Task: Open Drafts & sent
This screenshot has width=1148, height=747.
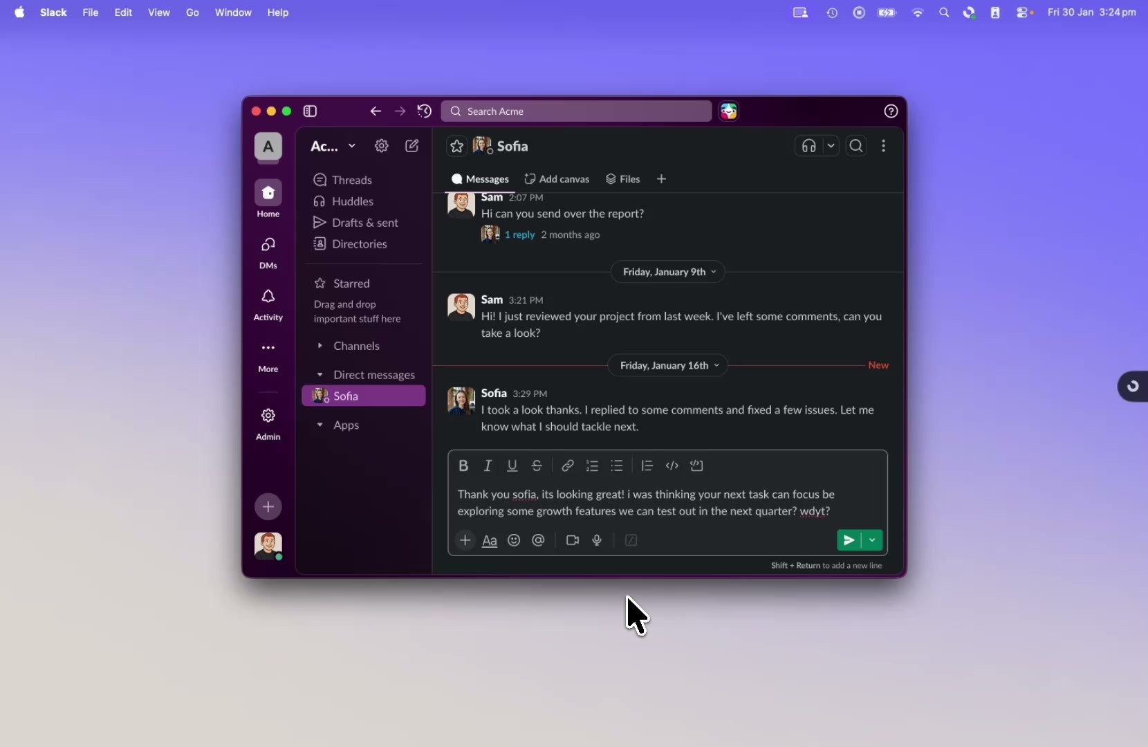Action: tap(364, 223)
